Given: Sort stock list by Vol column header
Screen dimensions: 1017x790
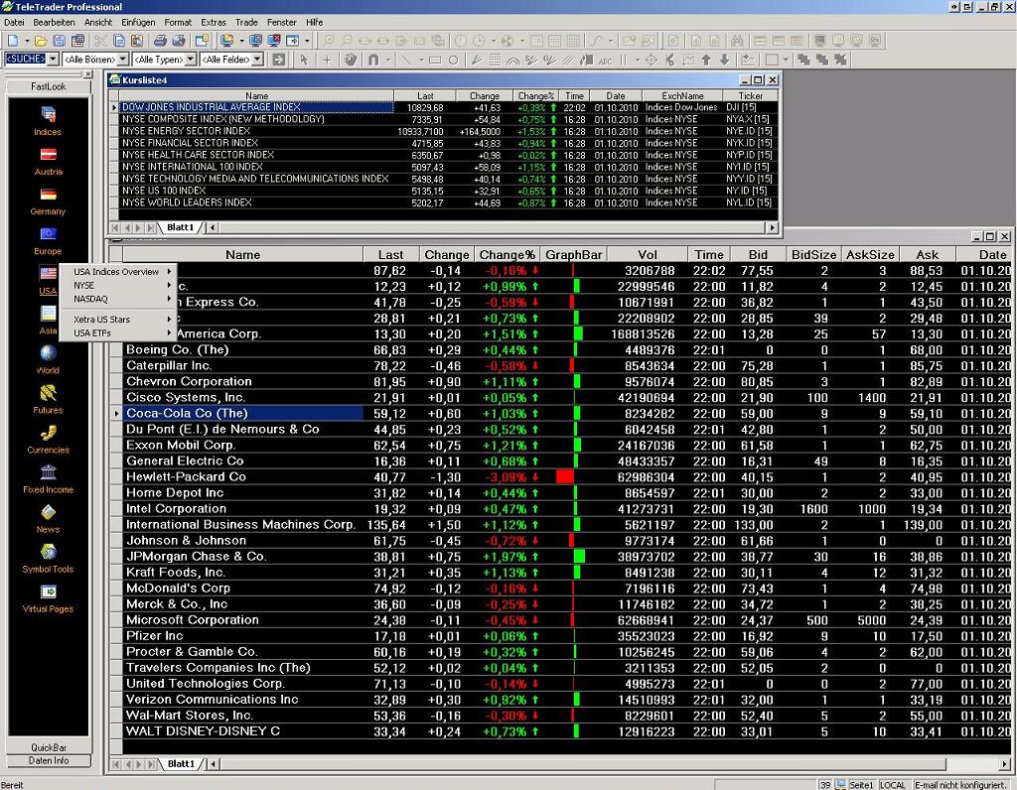Looking at the screenshot, I should click(647, 255).
